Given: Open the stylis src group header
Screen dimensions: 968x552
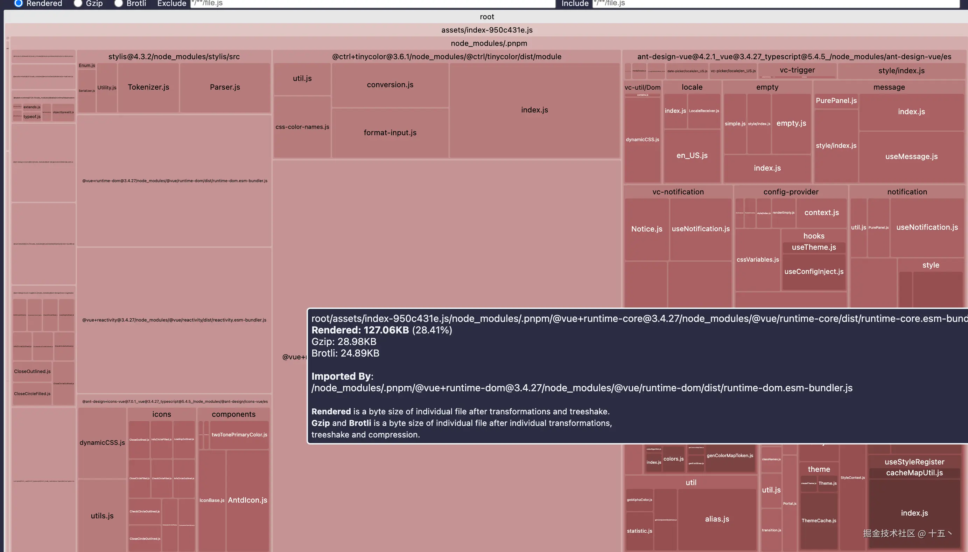Looking at the screenshot, I should click(x=174, y=56).
